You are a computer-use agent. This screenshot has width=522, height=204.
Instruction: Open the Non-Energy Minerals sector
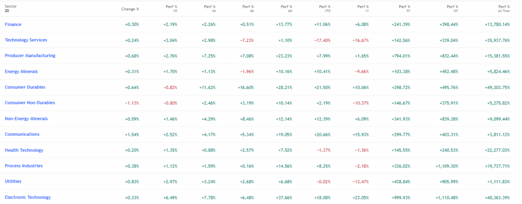pos(26,119)
